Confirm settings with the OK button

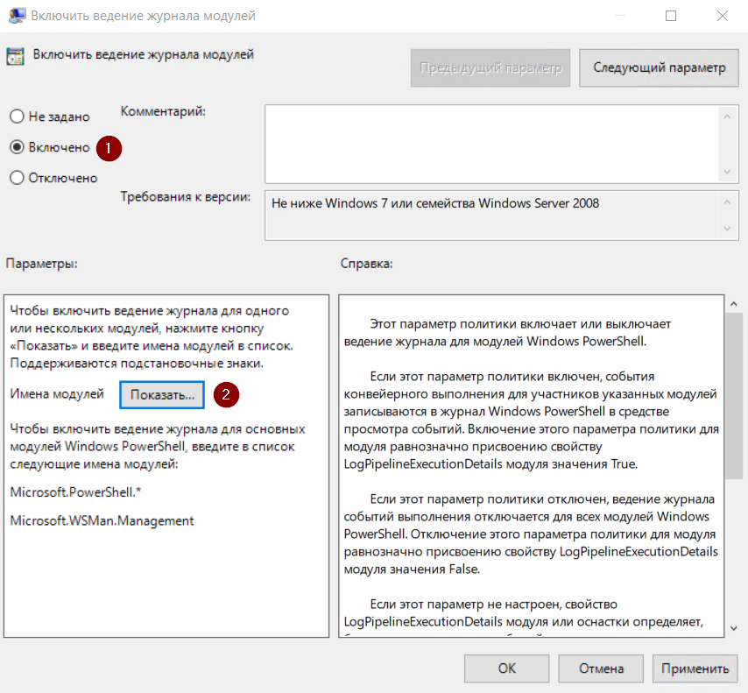pyautogui.click(x=507, y=668)
